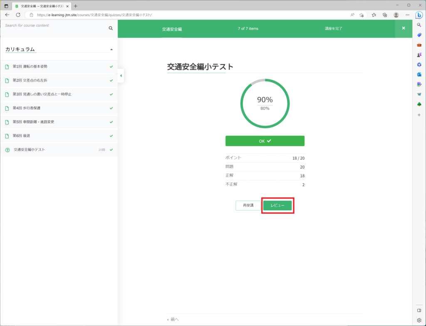Click checkmark for 第1回 運転の基本姿勢
426x326 pixels.
tap(111, 67)
